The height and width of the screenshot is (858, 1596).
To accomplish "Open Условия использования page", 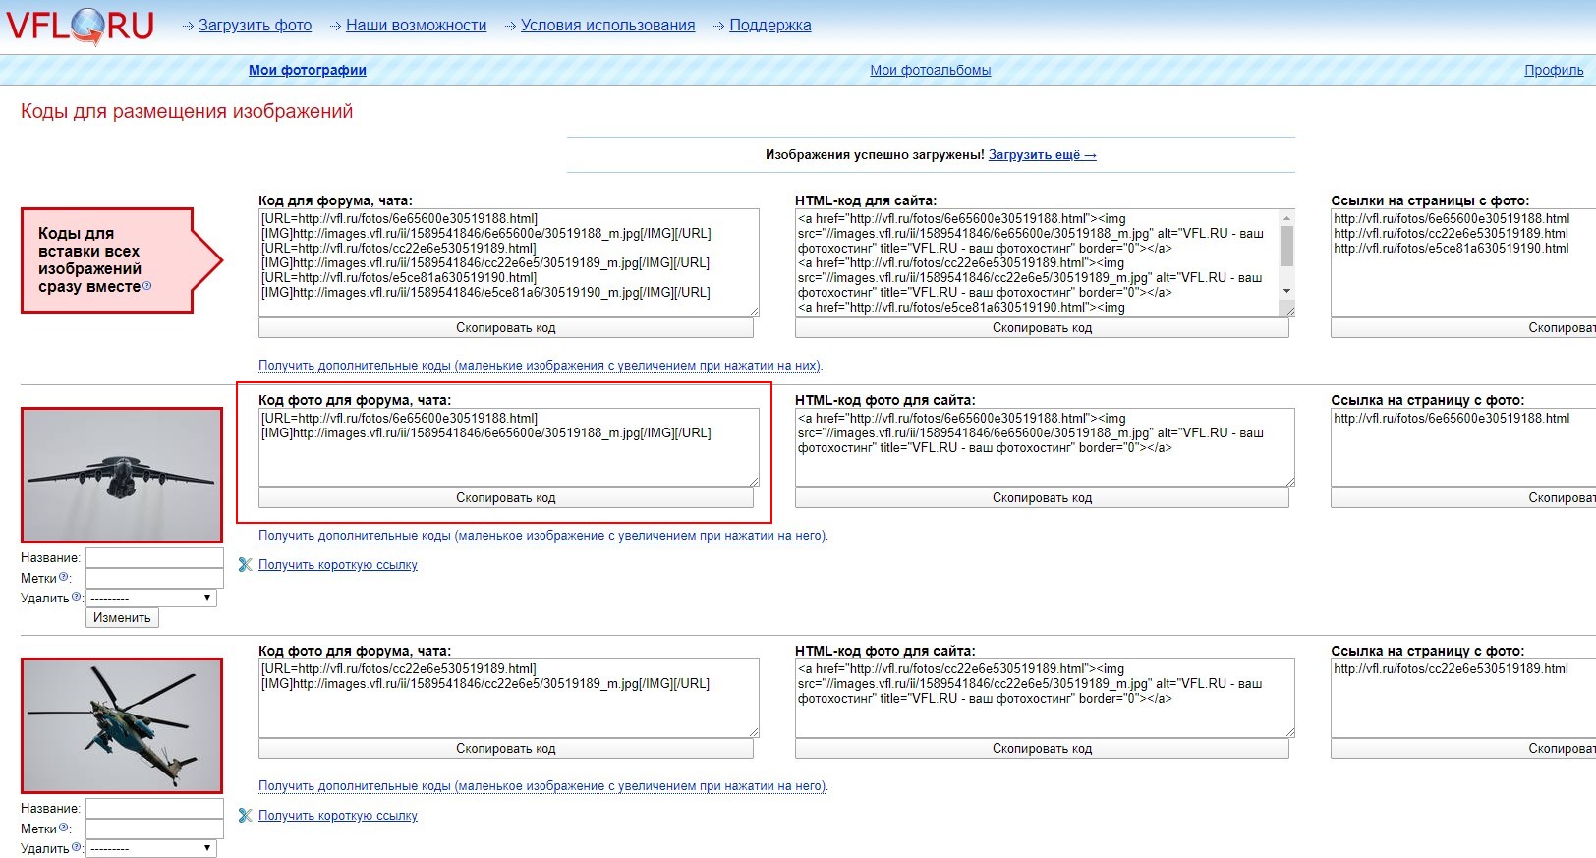I will (607, 26).
